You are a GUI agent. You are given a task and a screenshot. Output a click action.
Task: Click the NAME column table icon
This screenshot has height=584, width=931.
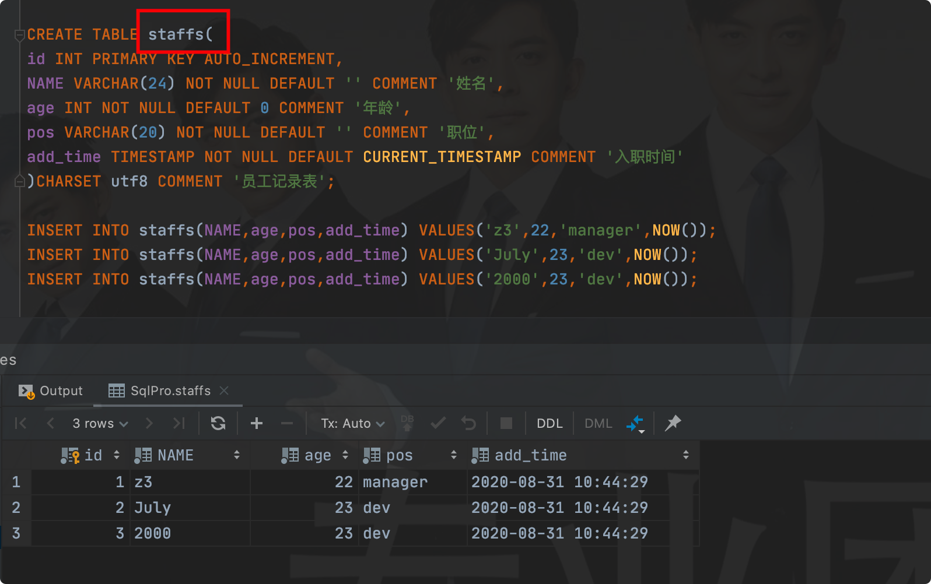click(143, 455)
